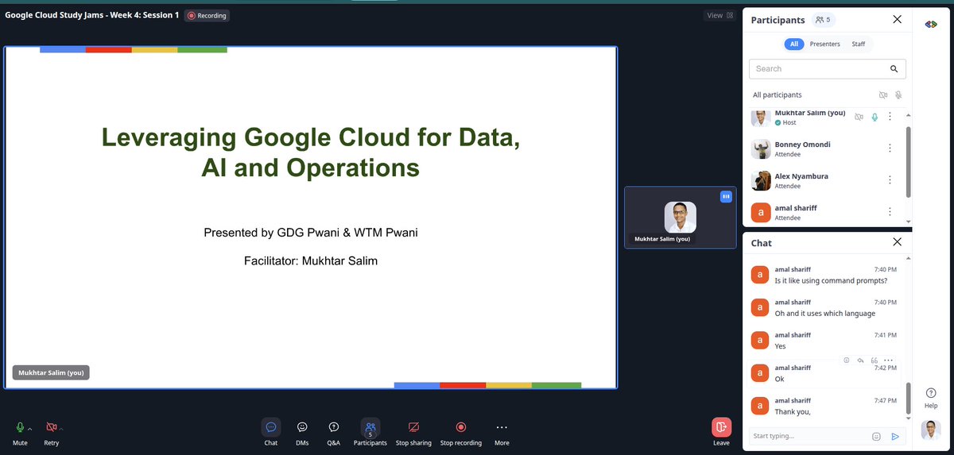The image size is (954, 455).
Task: Click the "Thank you," chat message
Action: click(x=793, y=411)
